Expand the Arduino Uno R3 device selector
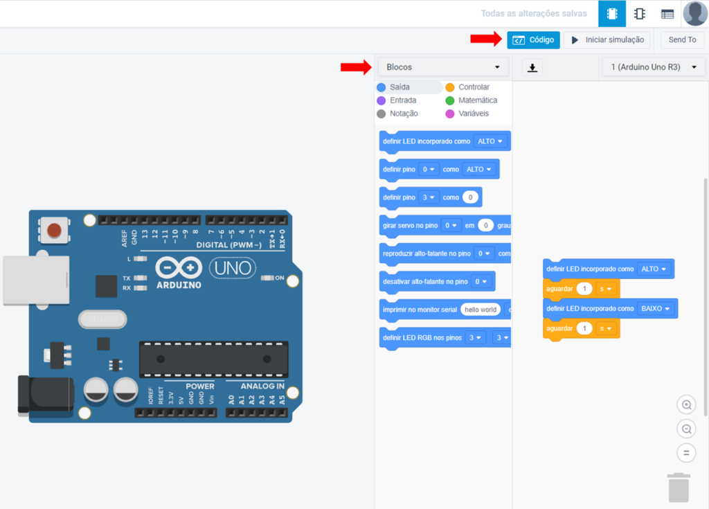709x509 pixels. 653,67
